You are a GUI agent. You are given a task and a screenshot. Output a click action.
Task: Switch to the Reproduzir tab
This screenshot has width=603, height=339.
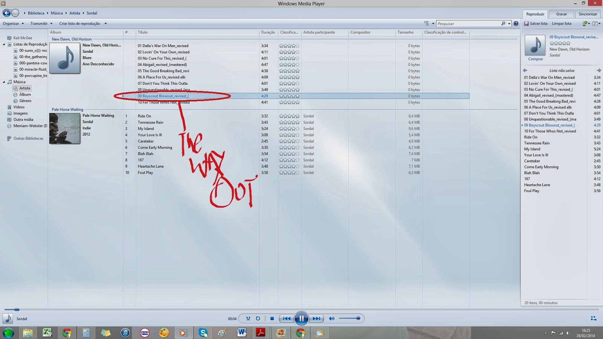pyautogui.click(x=535, y=14)
